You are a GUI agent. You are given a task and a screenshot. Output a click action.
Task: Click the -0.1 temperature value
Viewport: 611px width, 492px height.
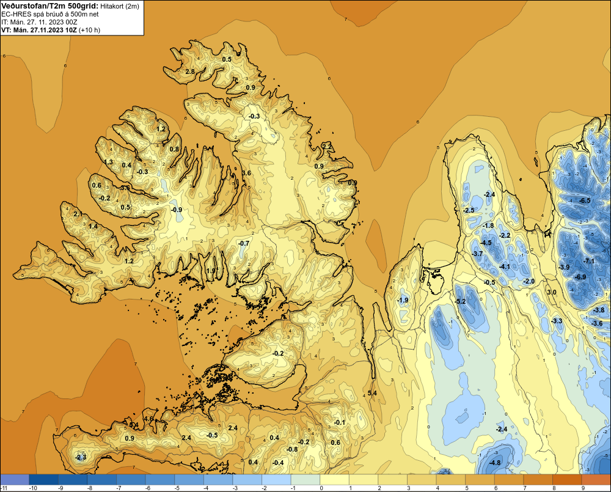pos(340,422)
